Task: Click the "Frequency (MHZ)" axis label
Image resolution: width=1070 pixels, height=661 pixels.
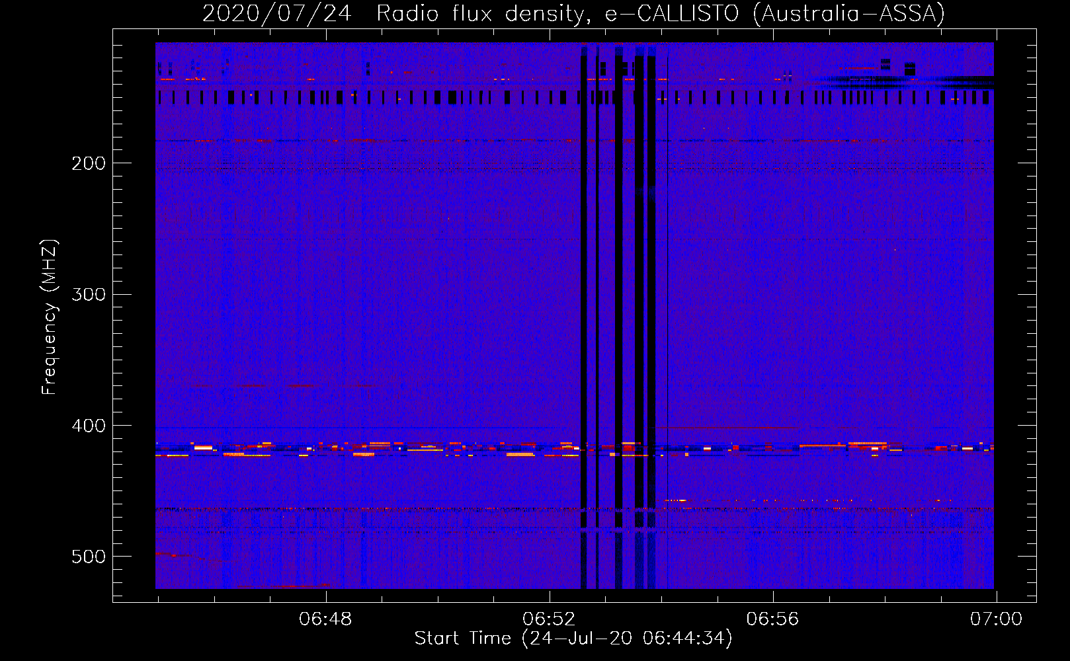Action: 50,317
